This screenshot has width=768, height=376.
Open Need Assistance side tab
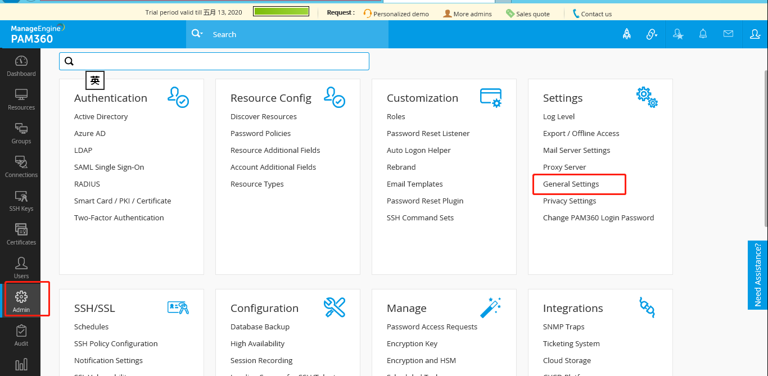[x=758, y=275]
